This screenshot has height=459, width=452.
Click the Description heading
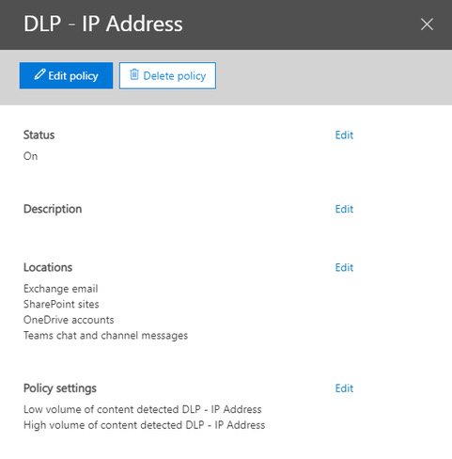point(53,209)
